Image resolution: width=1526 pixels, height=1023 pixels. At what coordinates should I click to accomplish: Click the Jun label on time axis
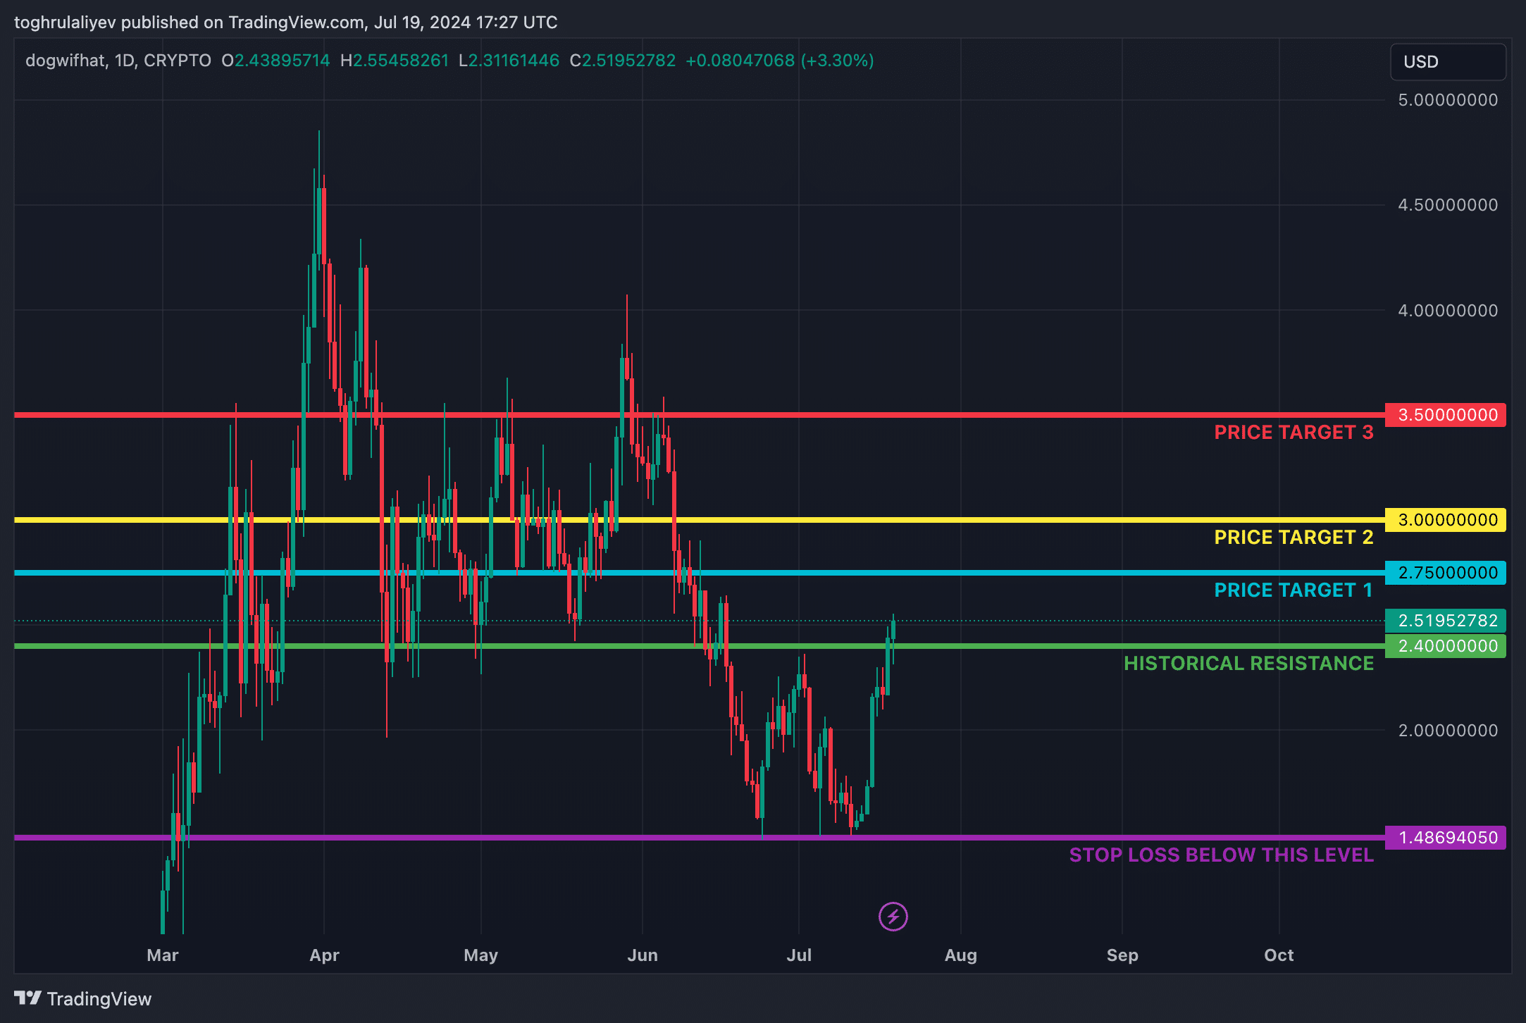tap(643, 955)
